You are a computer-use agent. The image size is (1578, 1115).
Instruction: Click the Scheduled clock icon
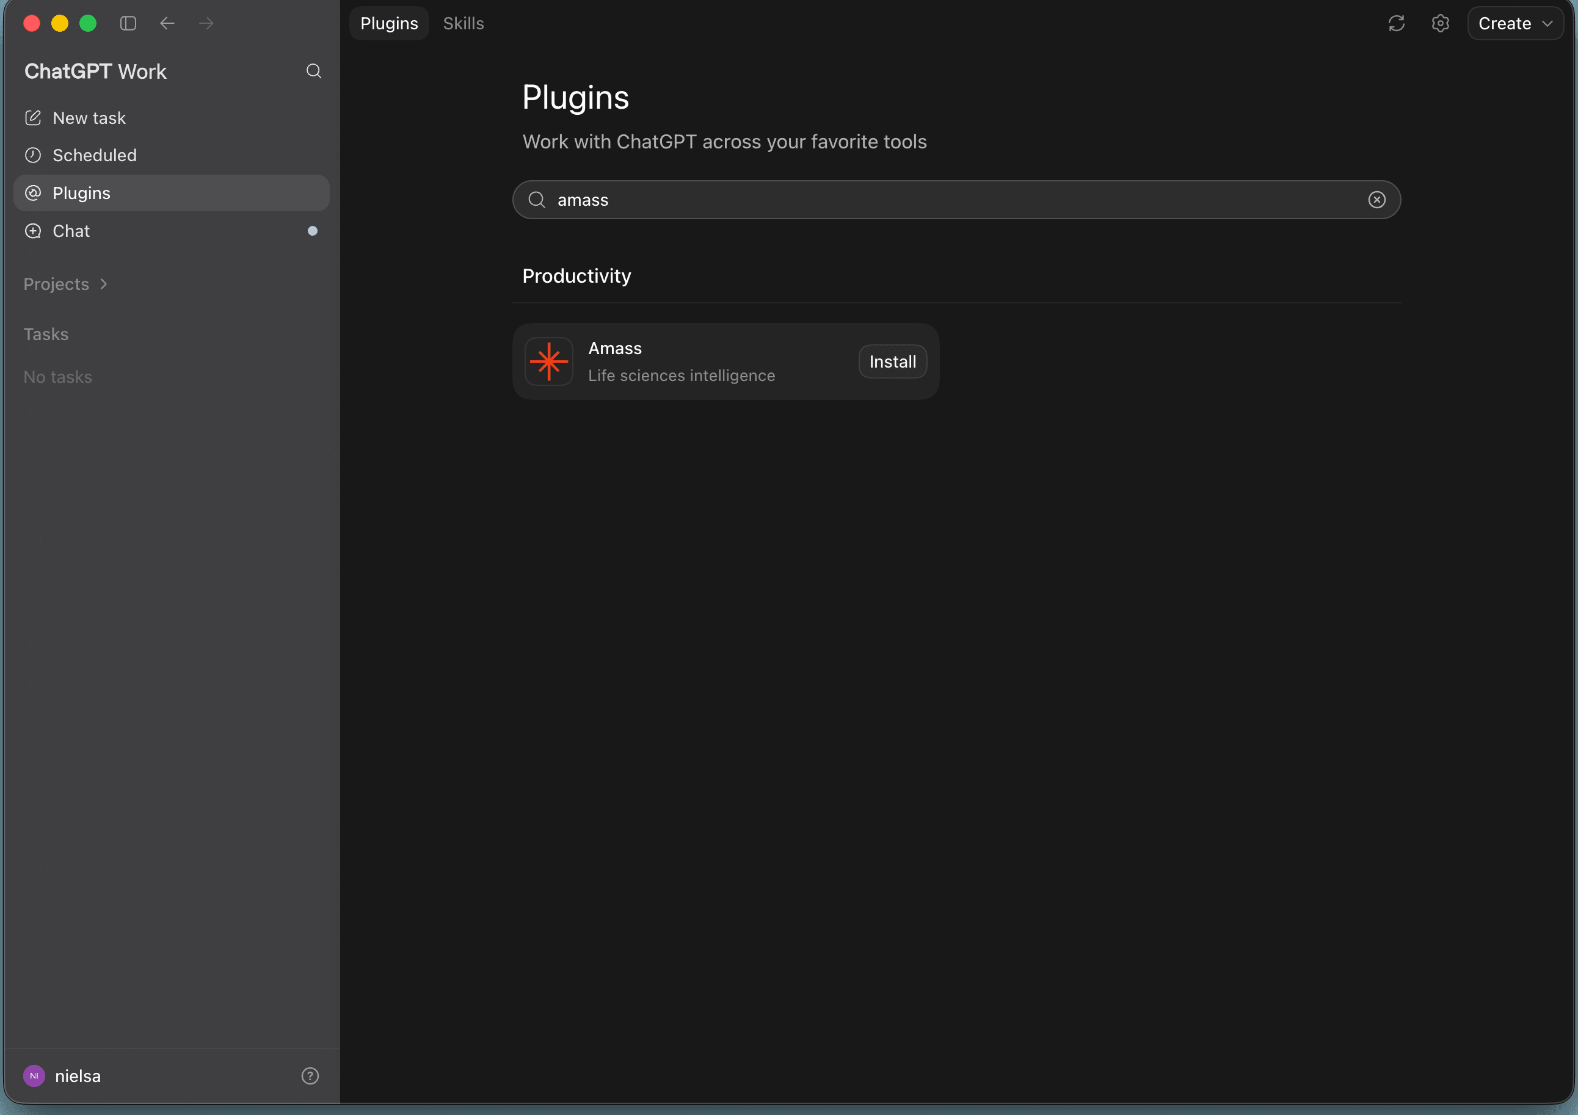pos(33,155)
